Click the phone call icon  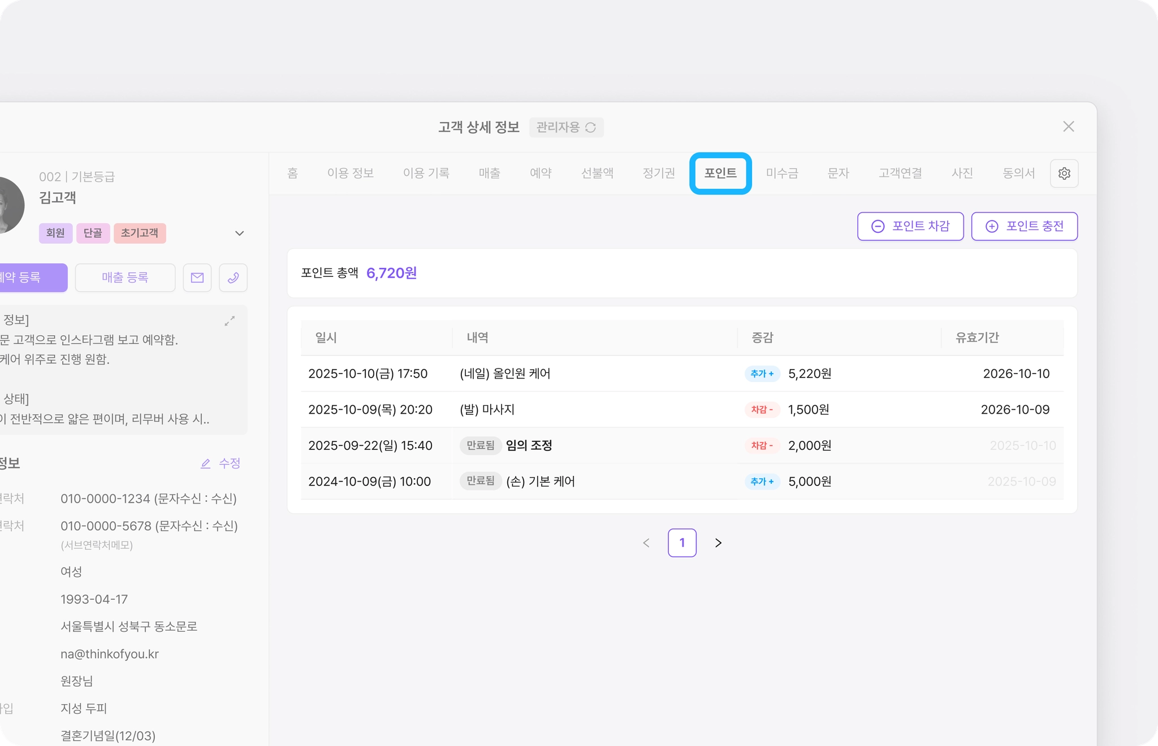click(x=233, y=277)
